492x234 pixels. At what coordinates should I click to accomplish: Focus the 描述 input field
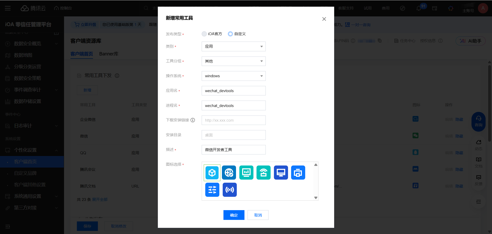[x=234, y=150]
